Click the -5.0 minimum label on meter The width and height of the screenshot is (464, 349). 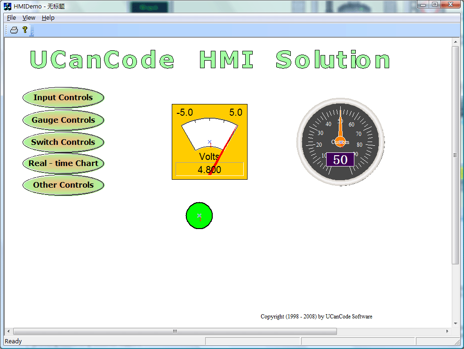click(184, 112)
